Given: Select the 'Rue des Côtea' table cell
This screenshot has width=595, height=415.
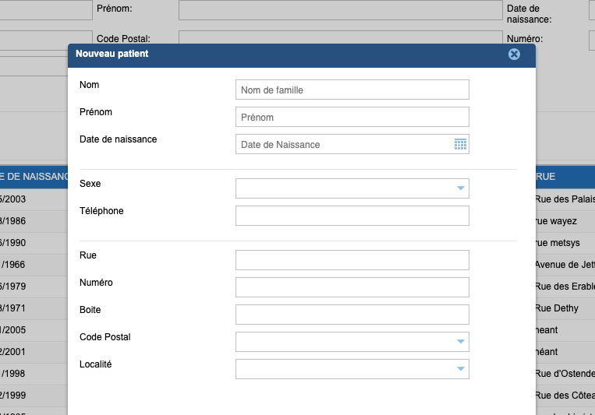Looking at the screenshot, I should (x=565, y=396).
